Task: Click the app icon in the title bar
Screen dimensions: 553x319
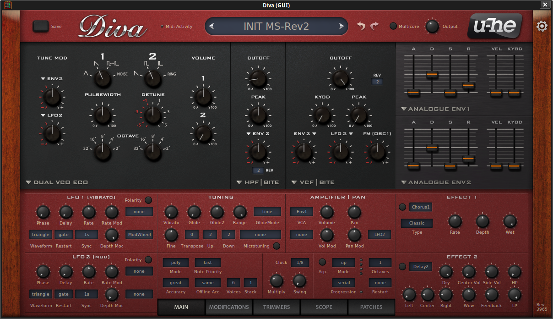Action: 8,5
